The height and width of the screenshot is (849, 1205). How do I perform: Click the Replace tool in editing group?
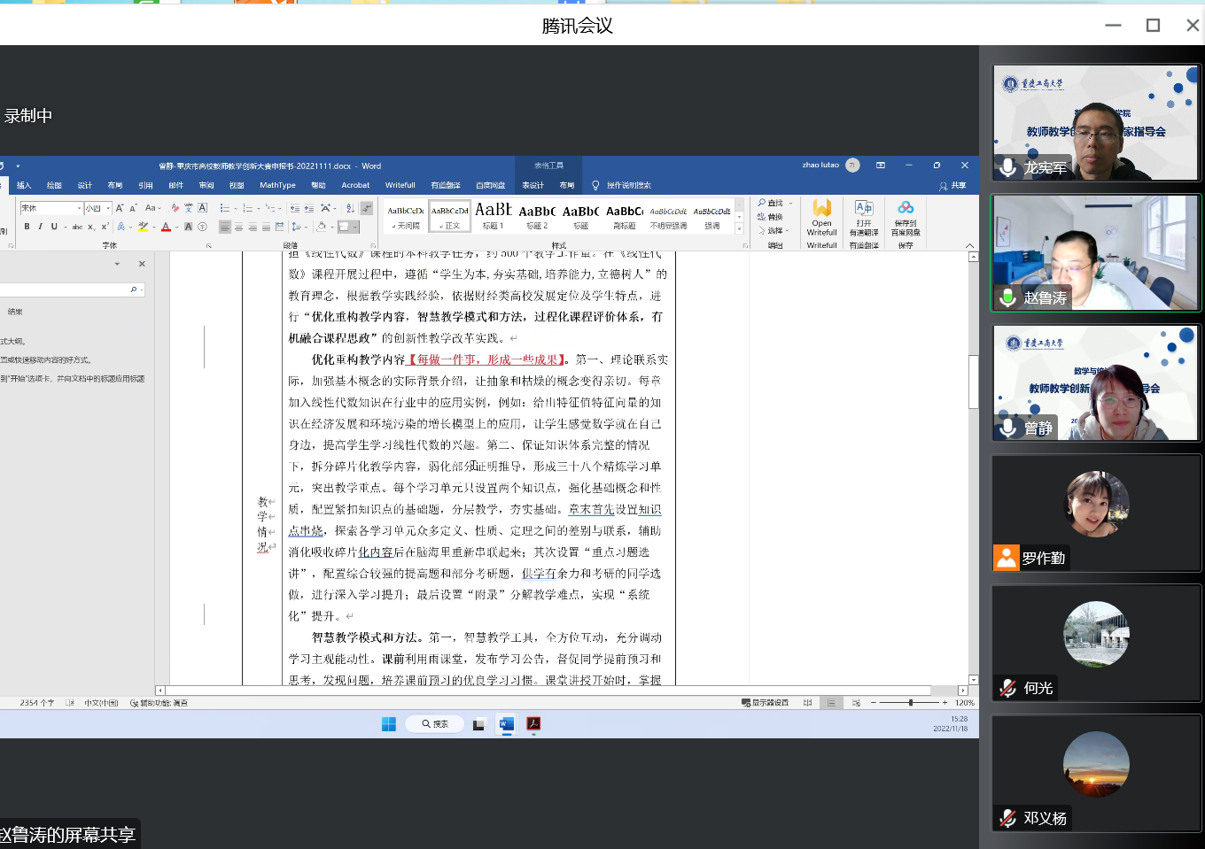coord(770,217)
